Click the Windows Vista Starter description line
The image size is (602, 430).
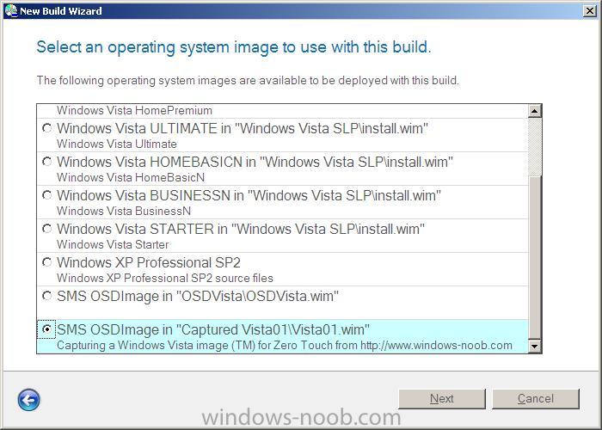pos(113,244)
